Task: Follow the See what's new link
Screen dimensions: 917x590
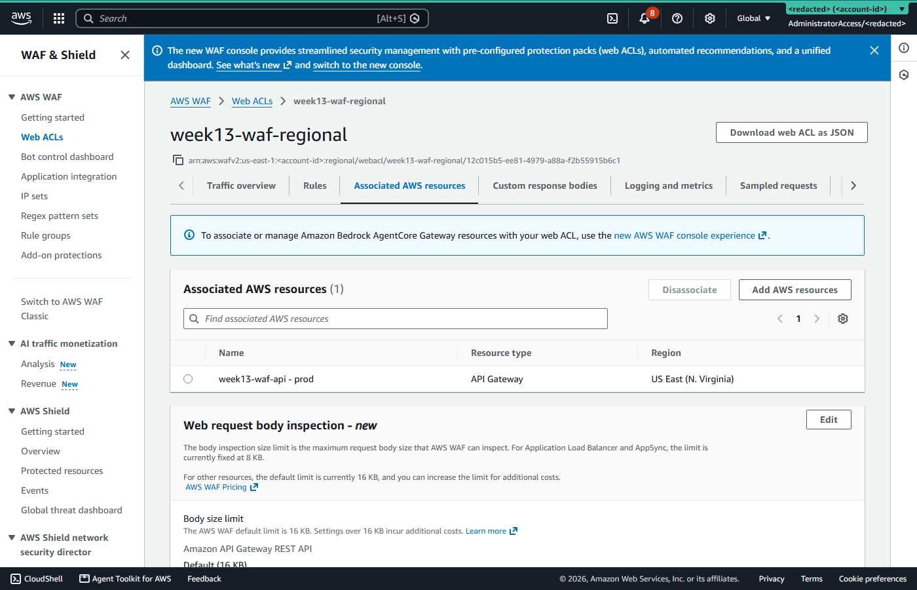Action: click(253, 65)
